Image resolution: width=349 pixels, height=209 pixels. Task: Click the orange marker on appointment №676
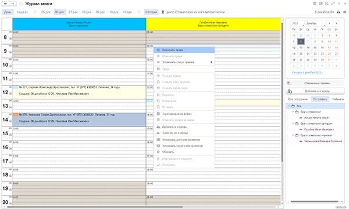tap(15, 114)
